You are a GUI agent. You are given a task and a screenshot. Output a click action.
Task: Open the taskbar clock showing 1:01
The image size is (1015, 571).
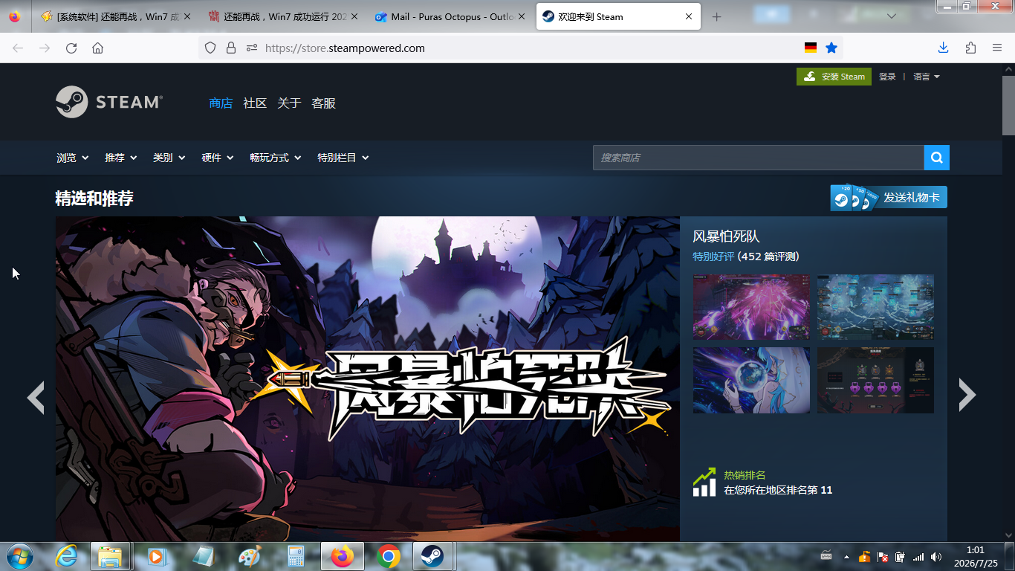pos(975,556)
